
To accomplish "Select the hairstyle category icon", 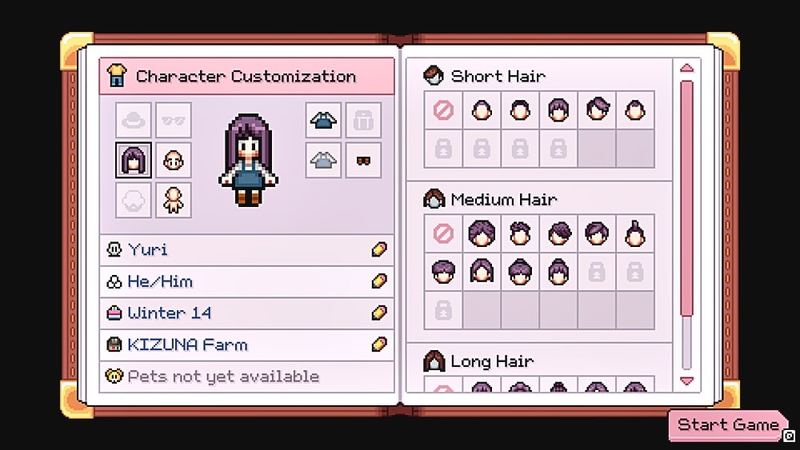I will tap(133, 160).
